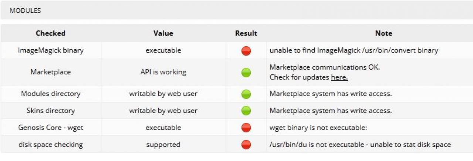The width and height of the screenshot is (473, 161).
Task: Select the ImageMagick binary row label
Action: [51, 51]
